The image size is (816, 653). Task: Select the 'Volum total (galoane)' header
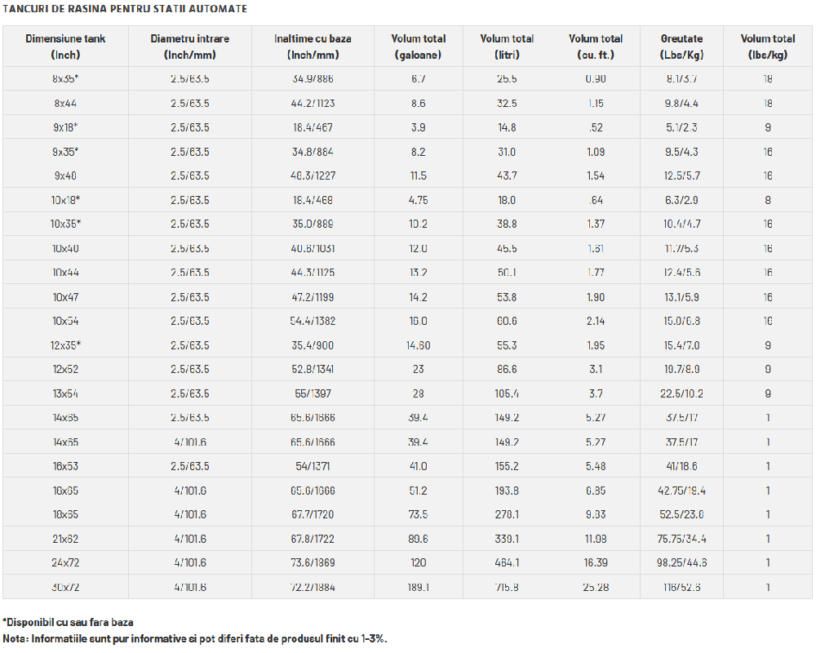click(x=419, y=47)
